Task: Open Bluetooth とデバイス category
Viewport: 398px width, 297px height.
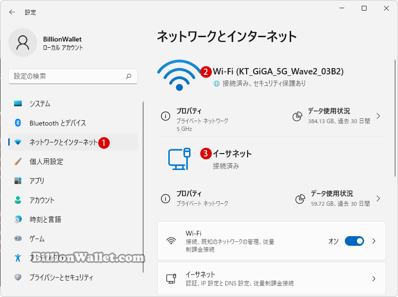Action: click(73, 123)
